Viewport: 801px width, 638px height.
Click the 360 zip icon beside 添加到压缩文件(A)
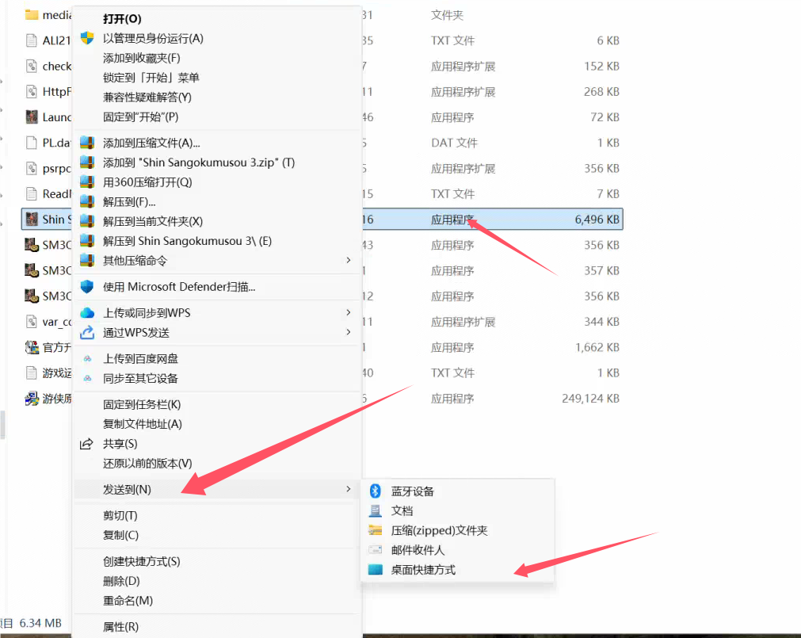point(87,143)
